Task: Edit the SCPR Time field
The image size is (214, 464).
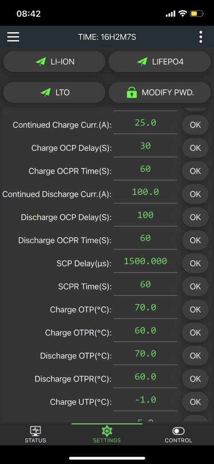Action: (x=145, y=285)
